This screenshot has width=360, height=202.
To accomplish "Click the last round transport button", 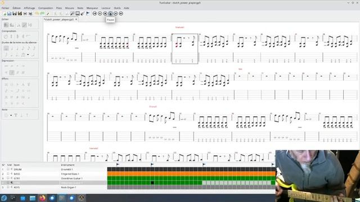I will coord(121,13).
